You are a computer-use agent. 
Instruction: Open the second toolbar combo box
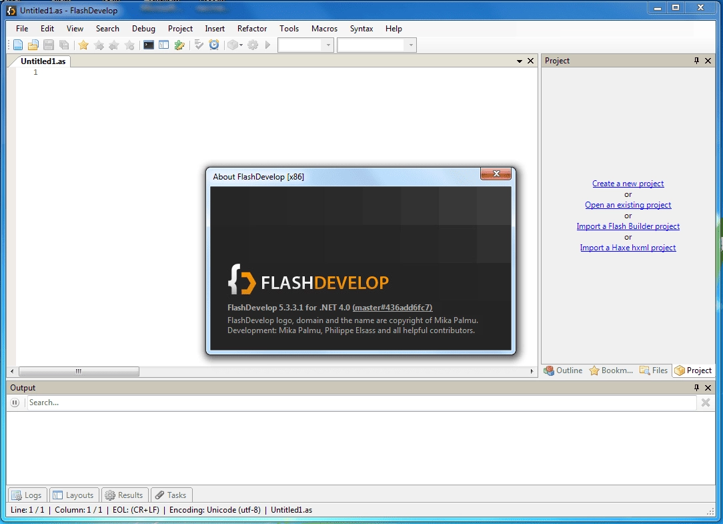point(377,45)
